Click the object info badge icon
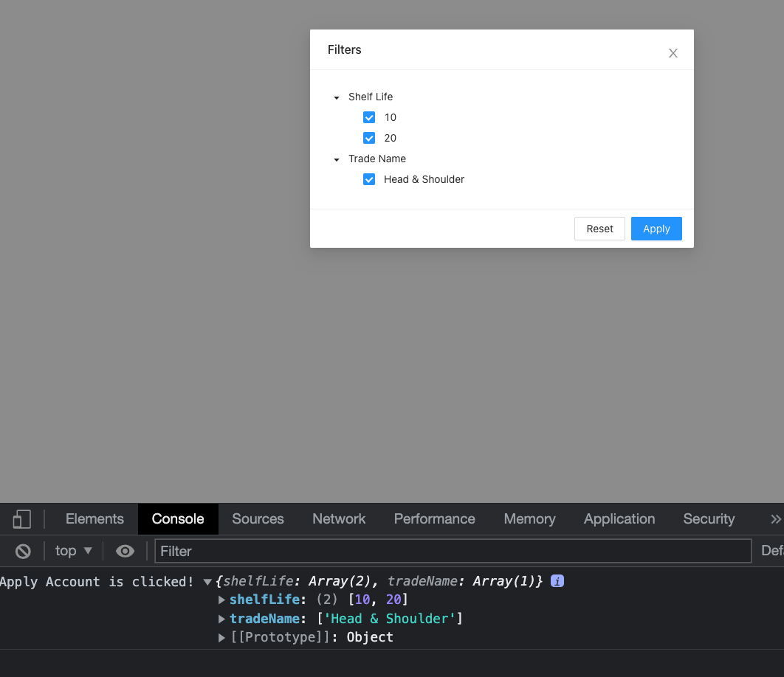The height and width of the screenshot is (677, 784). [x=557, y=581]
